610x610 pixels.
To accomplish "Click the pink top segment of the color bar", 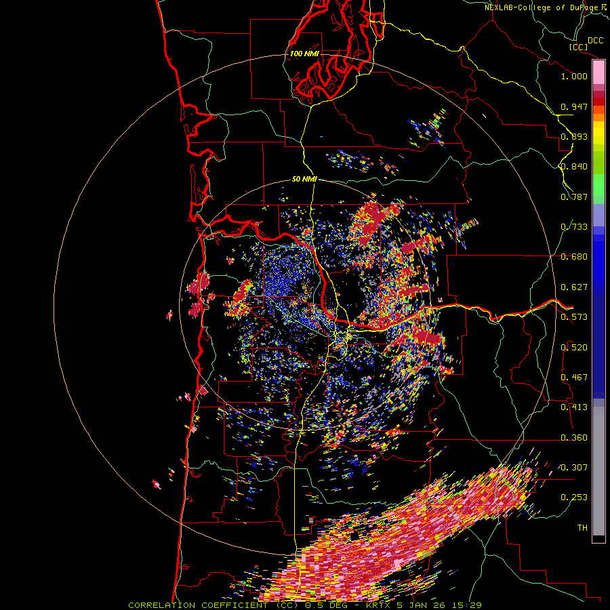I will pyautogui.click(x=598, y=73).
